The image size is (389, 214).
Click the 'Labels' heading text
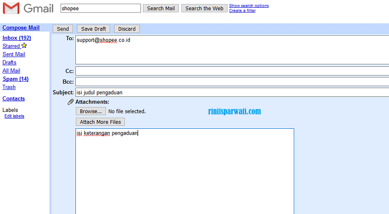tap(10, 110)
